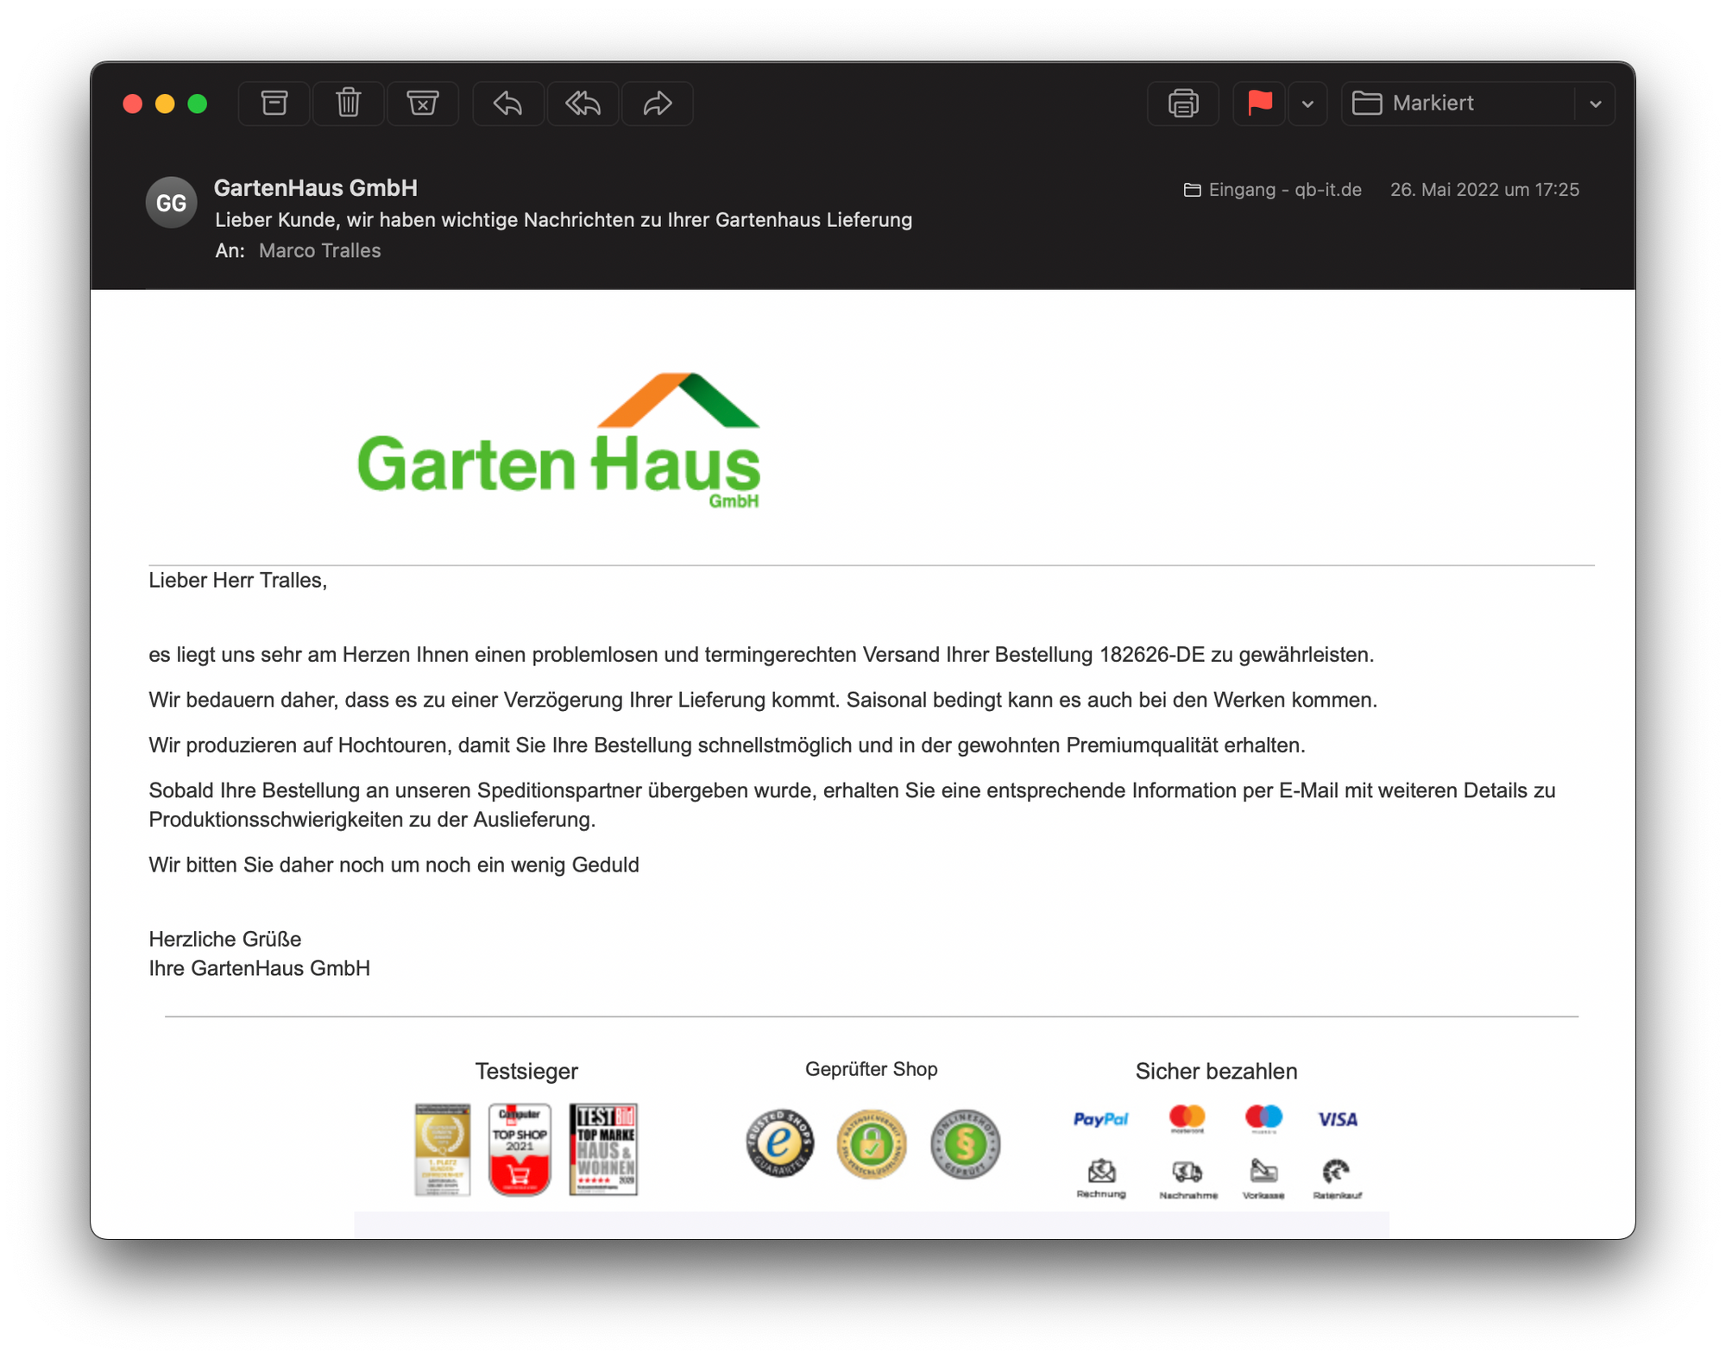Forward this email with the arrow icon

click(x=657, y=104)
